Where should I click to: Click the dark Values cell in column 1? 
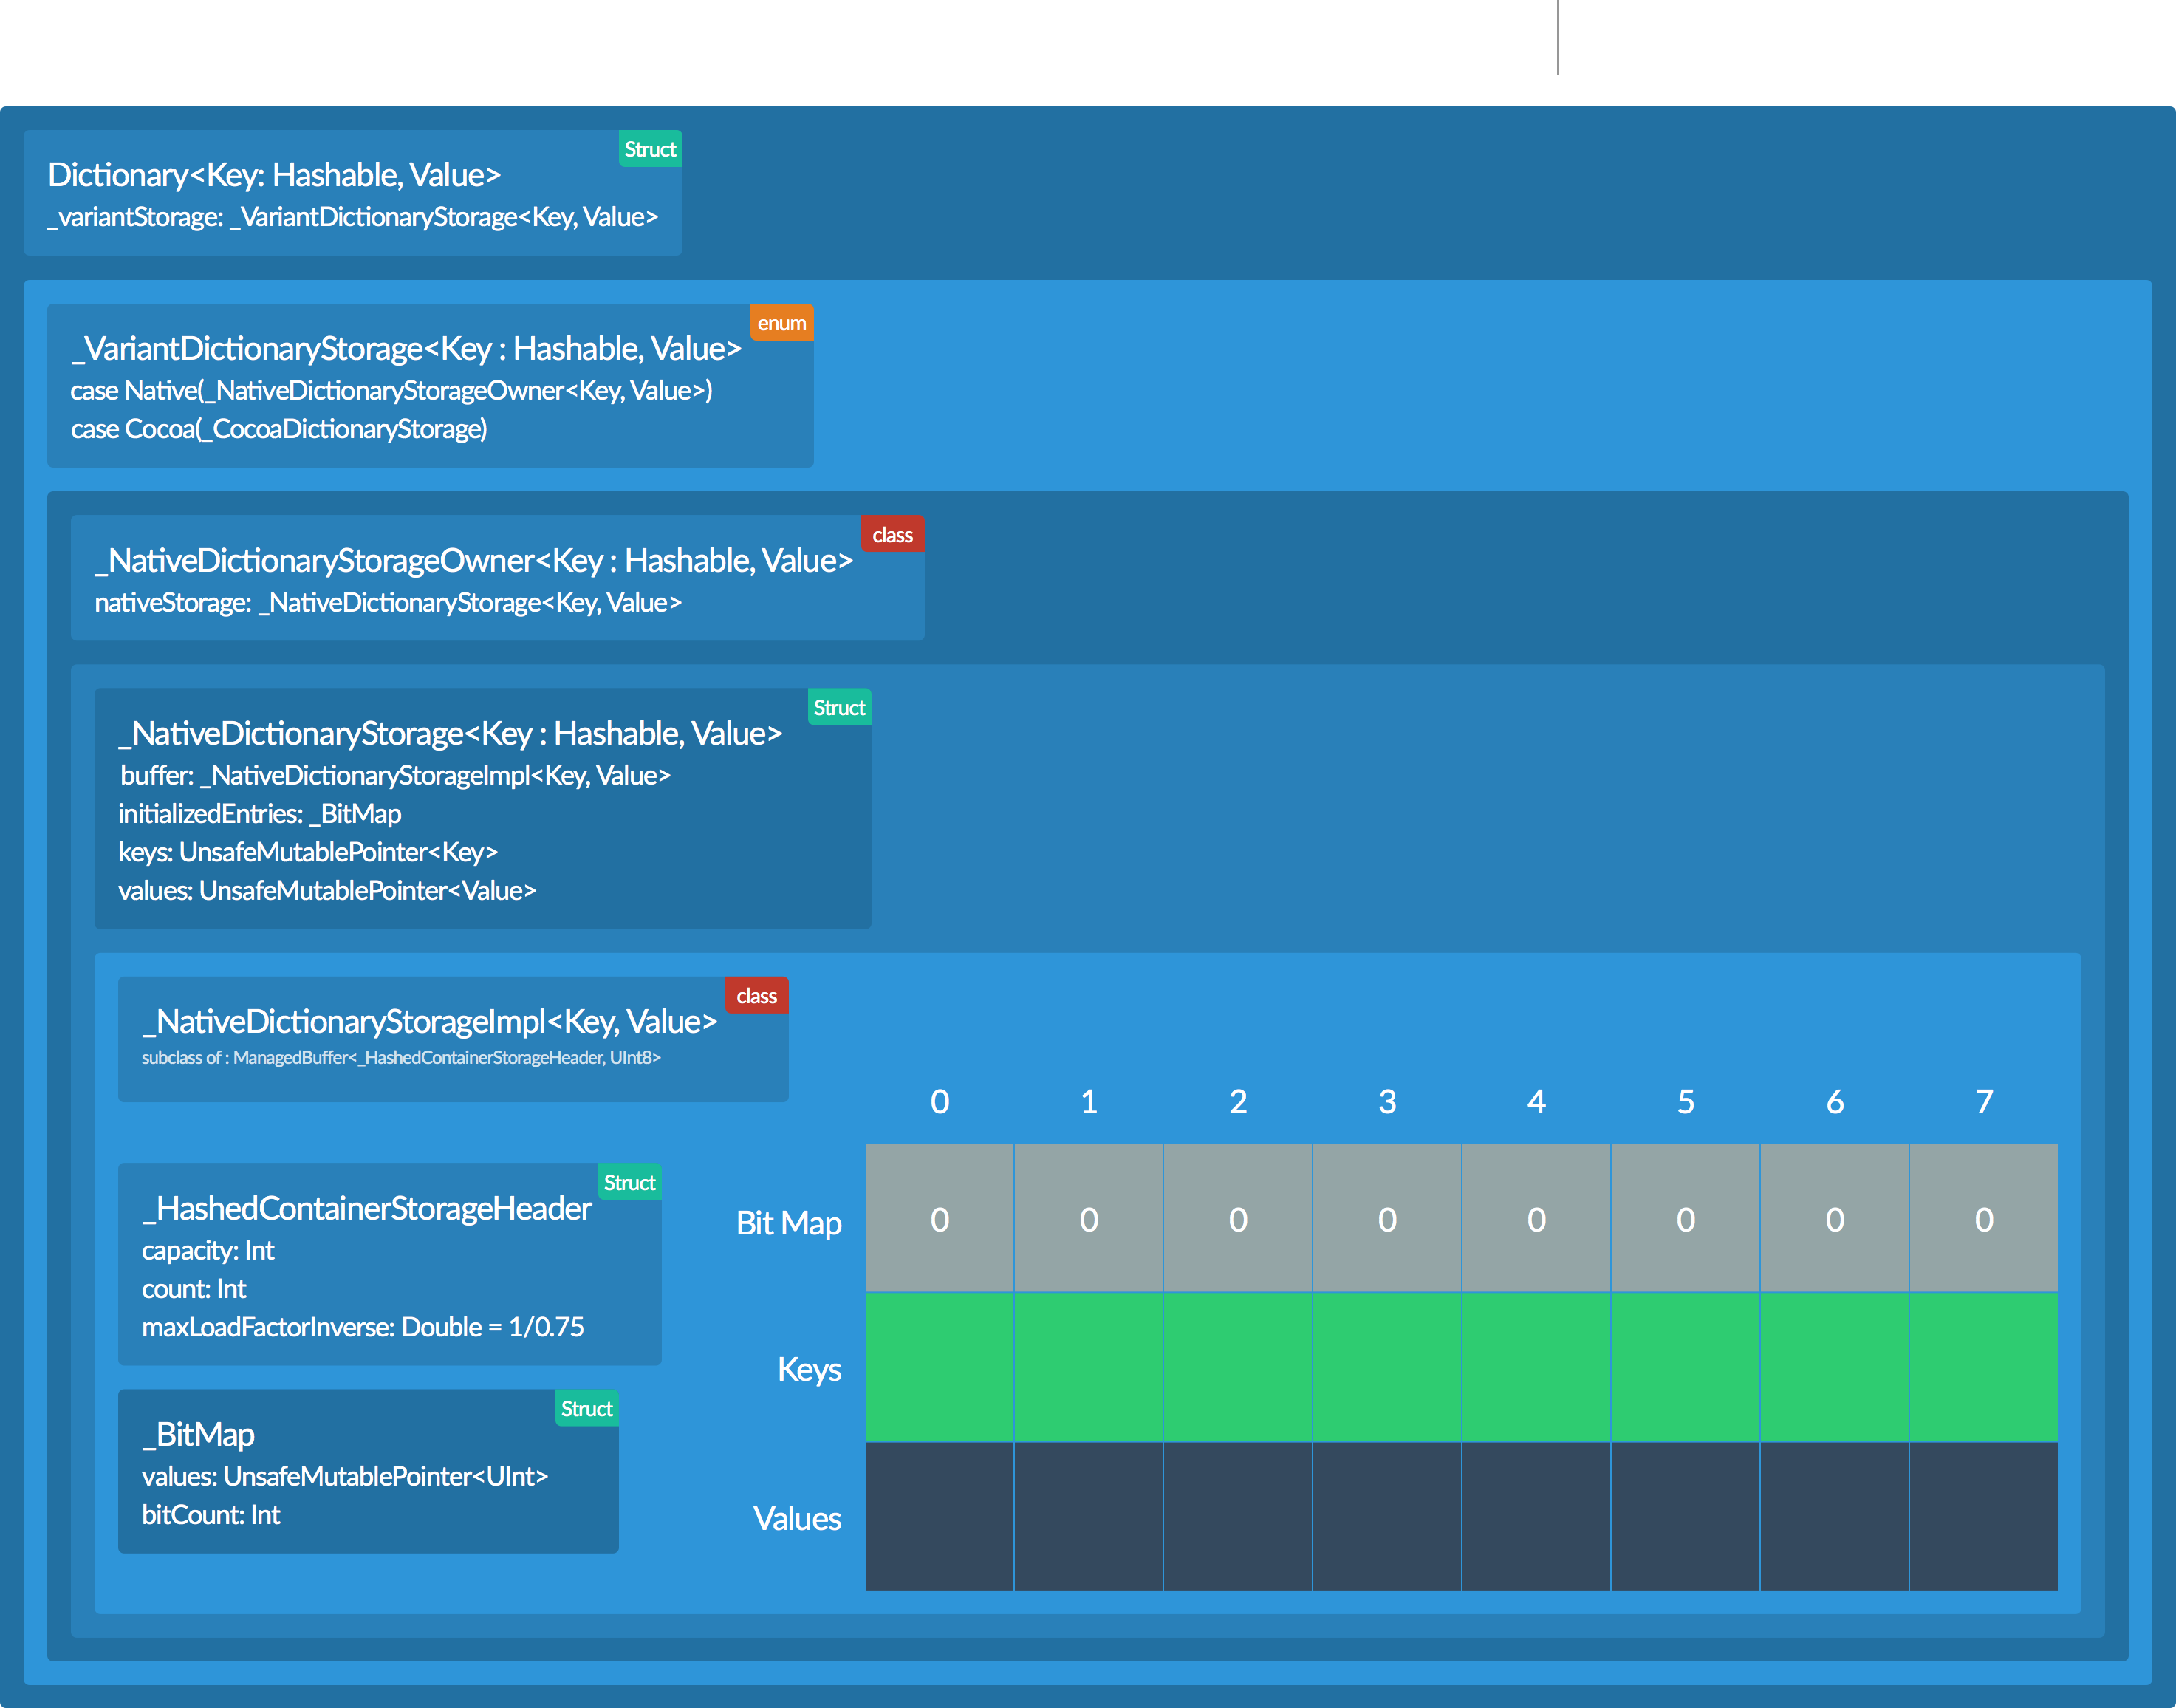click(1089, 1516)
